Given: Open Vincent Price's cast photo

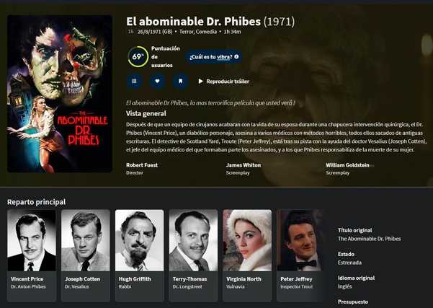Looking at the screenshot, I should [32, 240].
